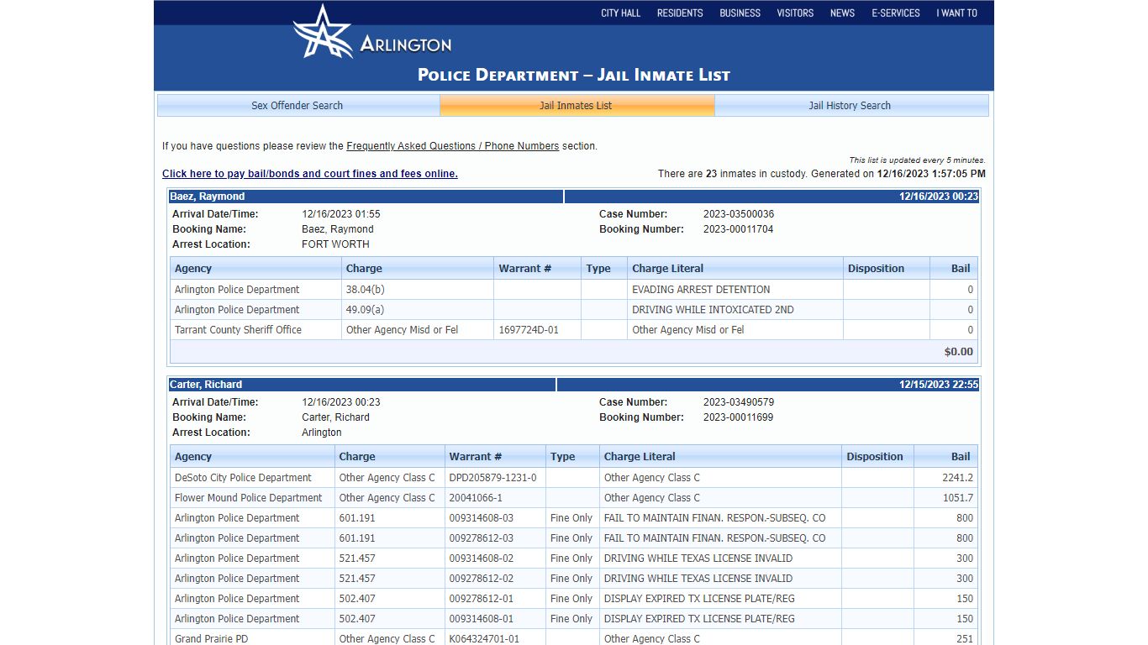Click warrant number 009278612-03
Screen dimensions: 1148x645
(x=482, y=538)
